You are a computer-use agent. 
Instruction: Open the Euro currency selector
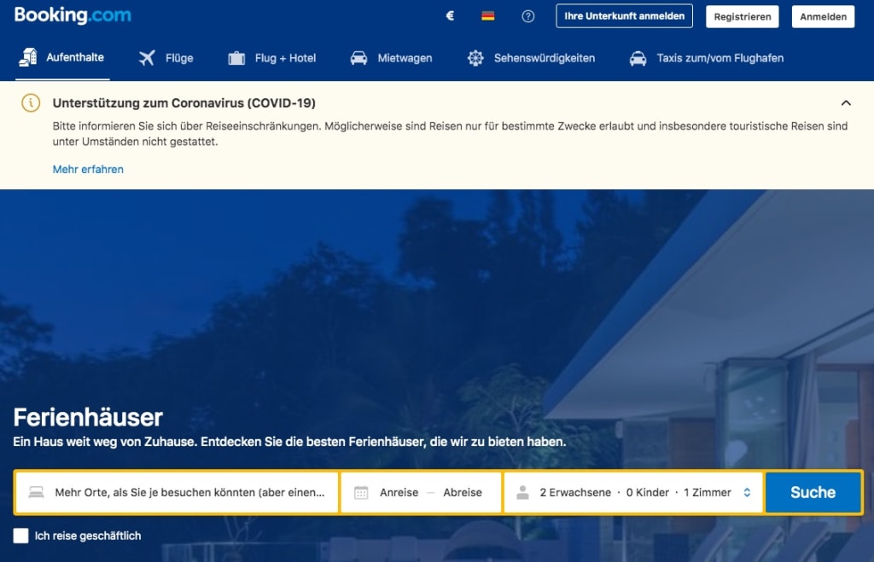(x=450, y=16)
